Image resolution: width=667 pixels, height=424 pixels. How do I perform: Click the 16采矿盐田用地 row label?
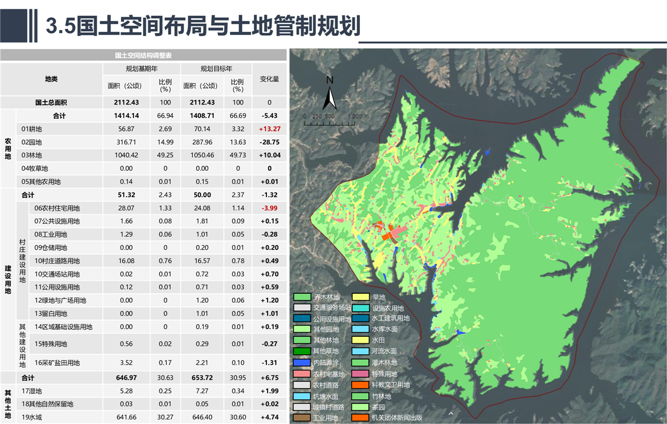(57, 363)
